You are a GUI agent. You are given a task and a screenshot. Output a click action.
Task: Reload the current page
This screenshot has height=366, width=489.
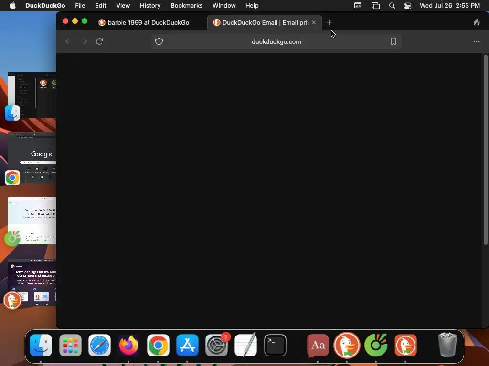tap(99, 41)
